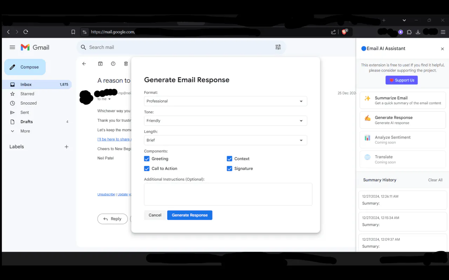
Task: Bookmark this page with the bookmark icon
Action: pos(73,32)
